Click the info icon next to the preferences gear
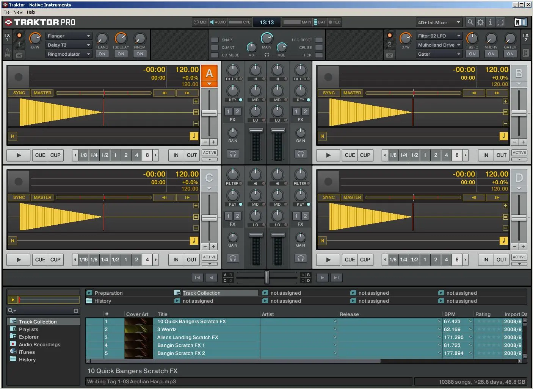Screen dimensions: 533x389 coord(490,22)
